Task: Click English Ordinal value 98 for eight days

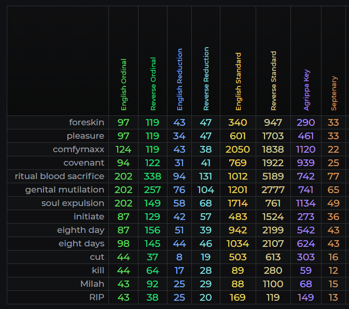Action: pyautogui.click(x=123, y=244)
